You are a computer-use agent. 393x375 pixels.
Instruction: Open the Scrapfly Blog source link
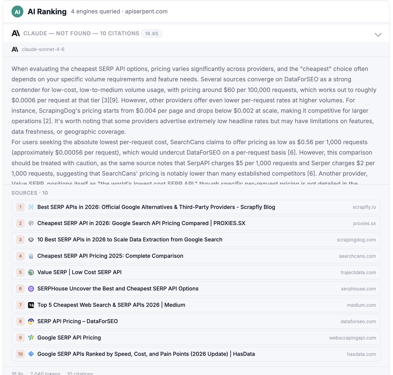click(x=196, y=207)
